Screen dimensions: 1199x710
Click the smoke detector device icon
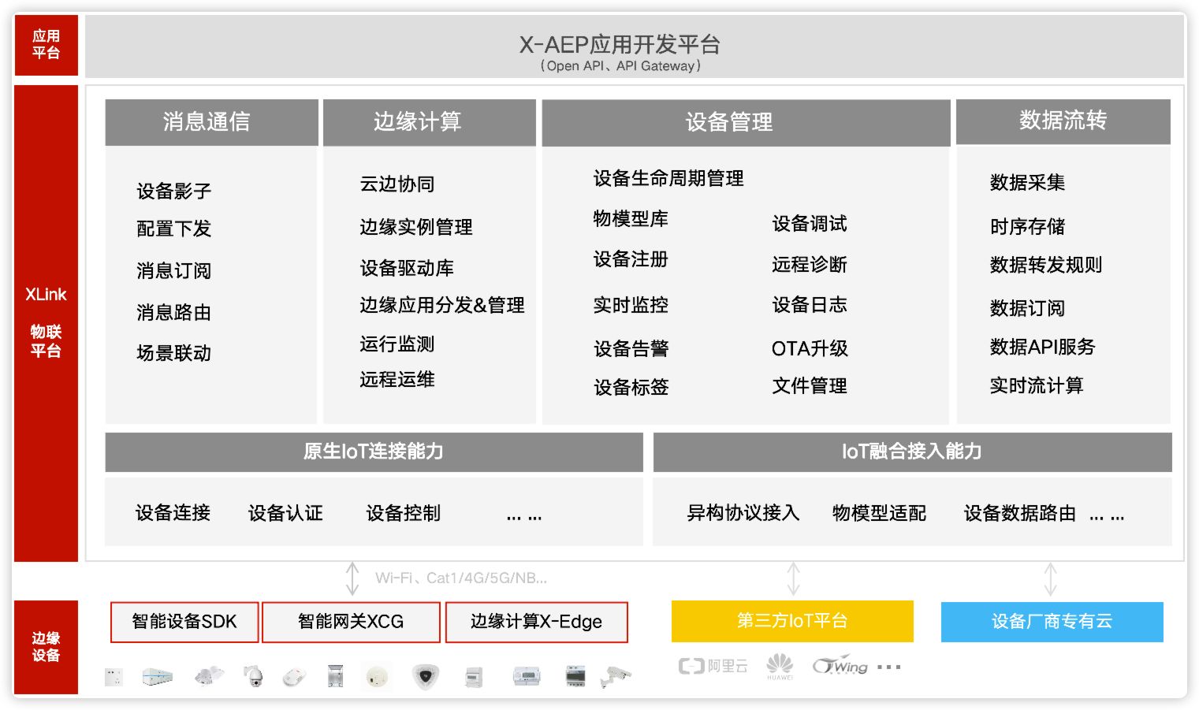(378, 676)
